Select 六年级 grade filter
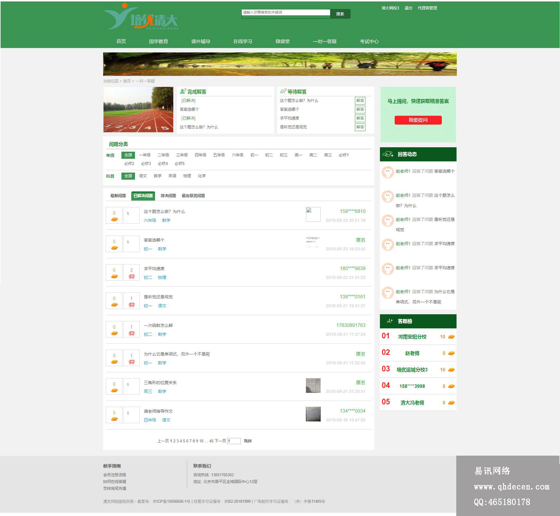The height and width of the screenshot is (516, 560). tap(237, 155)
